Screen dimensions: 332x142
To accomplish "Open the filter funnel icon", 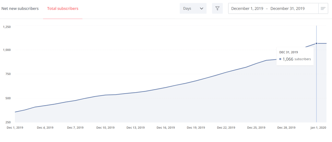I will point(217,8).
